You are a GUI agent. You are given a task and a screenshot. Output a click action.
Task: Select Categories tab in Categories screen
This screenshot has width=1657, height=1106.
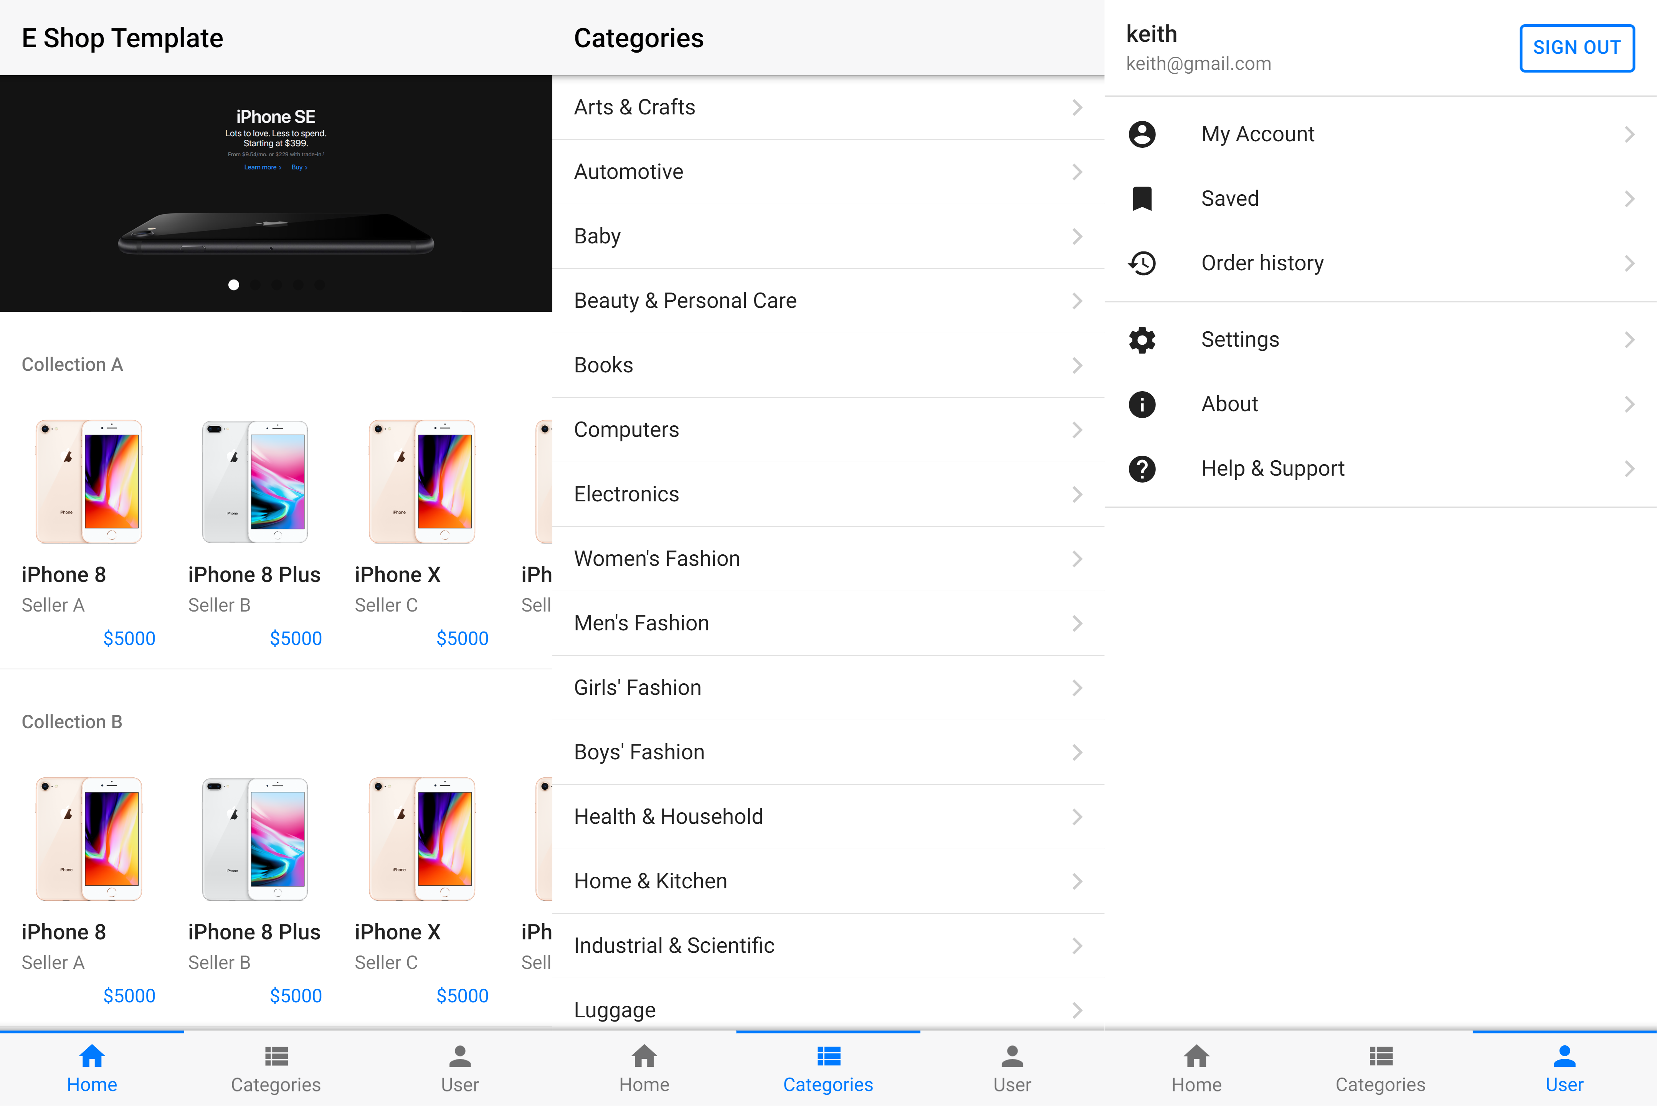click(x=828, y=1069)
